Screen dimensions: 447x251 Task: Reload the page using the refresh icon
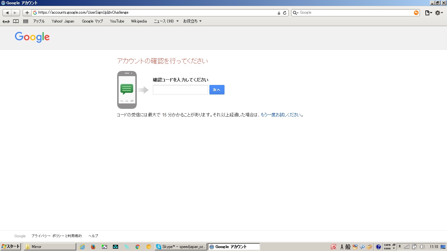click(x=285, y=13)
